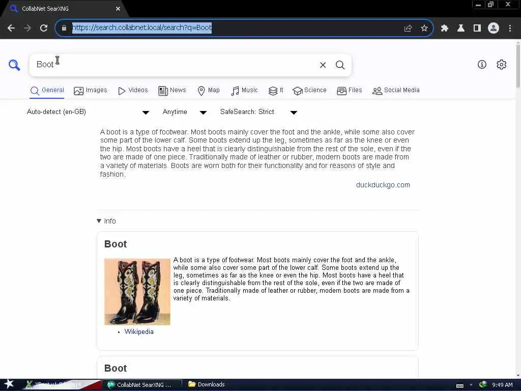The width and height of the screenshot is (521, 391).
Task: Click the 9:49 AM clock
Action: click(502, 385)
